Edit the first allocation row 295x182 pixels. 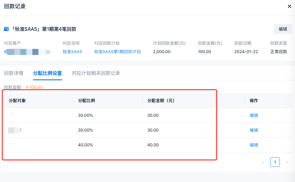tap(254, 115)
